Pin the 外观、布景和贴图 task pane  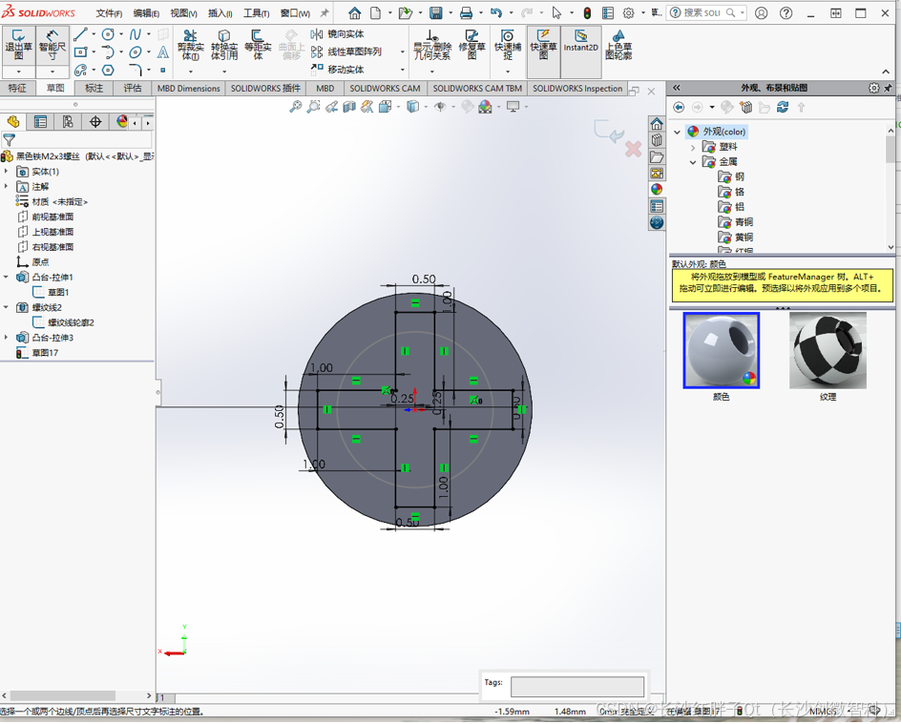pyautogui.click(x=887, y=88)
